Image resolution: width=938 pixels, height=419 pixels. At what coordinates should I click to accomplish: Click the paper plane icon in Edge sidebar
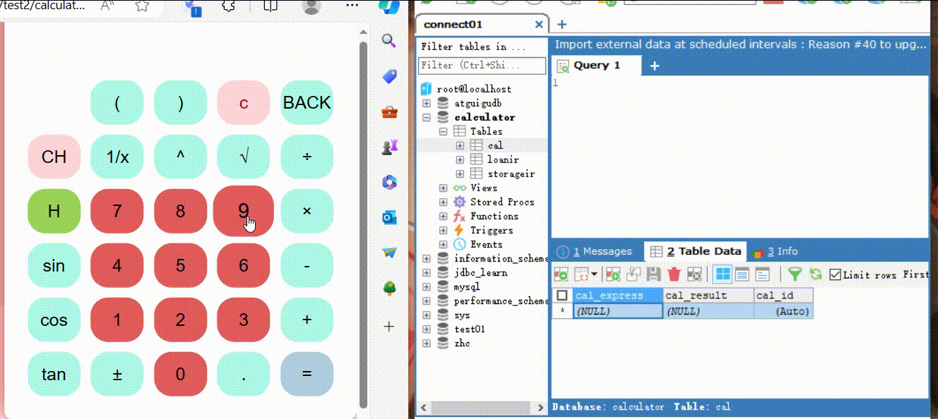(x=389, y=253)
